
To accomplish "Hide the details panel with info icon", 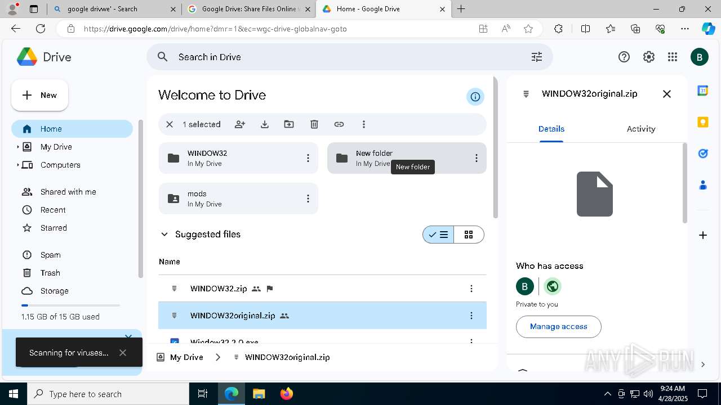I will point(475,97).
